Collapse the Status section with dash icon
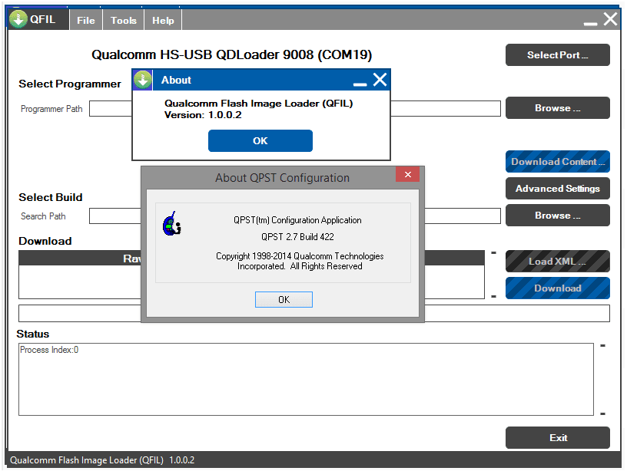The image size is (627, 471). pyautogui.click(x=602, y=345)
